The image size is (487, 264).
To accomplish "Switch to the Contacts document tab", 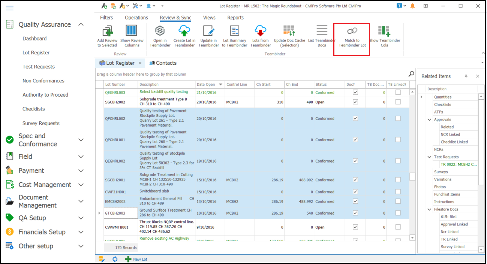I will point(163,63).
